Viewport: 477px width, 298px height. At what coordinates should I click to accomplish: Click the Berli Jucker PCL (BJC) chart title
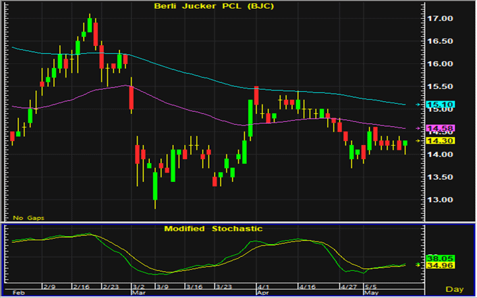pos(214,6)
